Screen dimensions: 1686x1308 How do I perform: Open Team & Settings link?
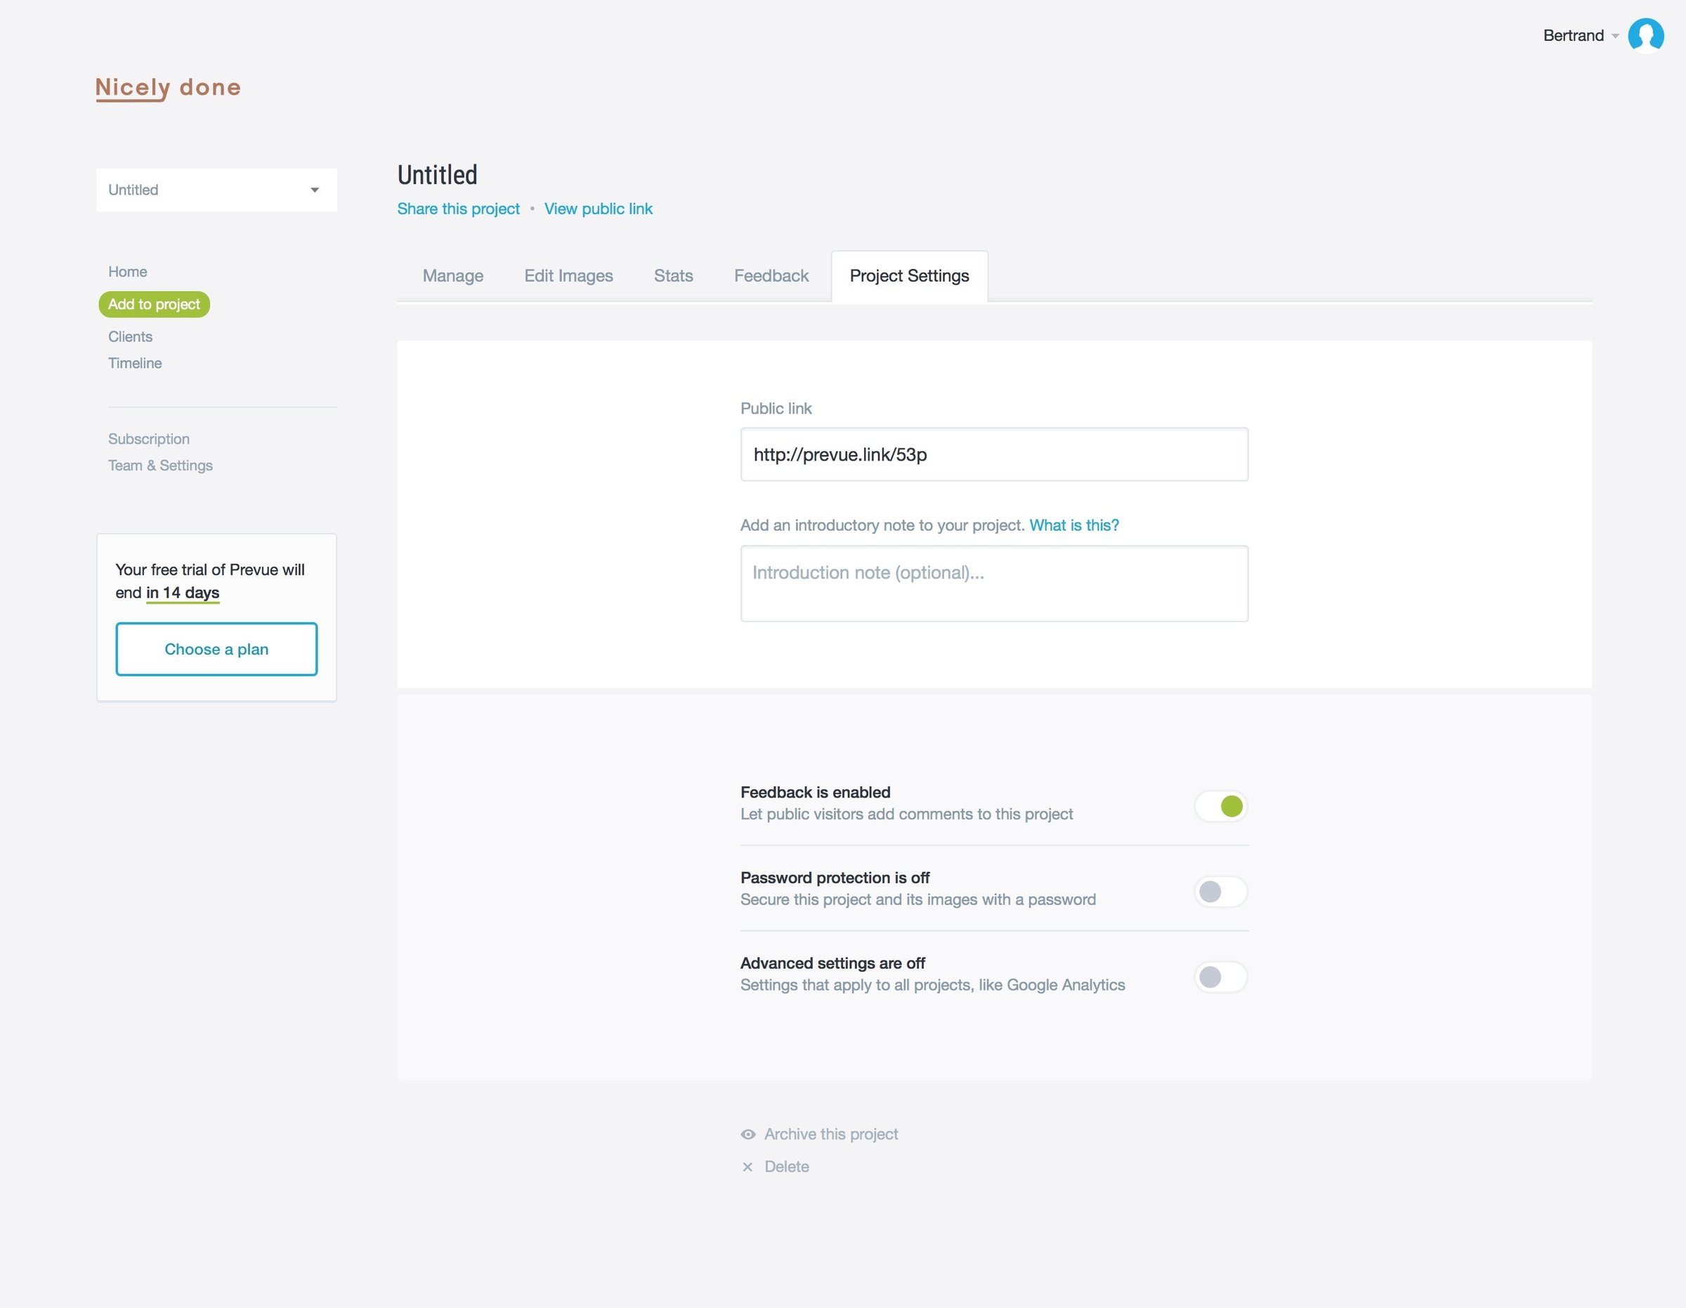click(x=159, y=465)
